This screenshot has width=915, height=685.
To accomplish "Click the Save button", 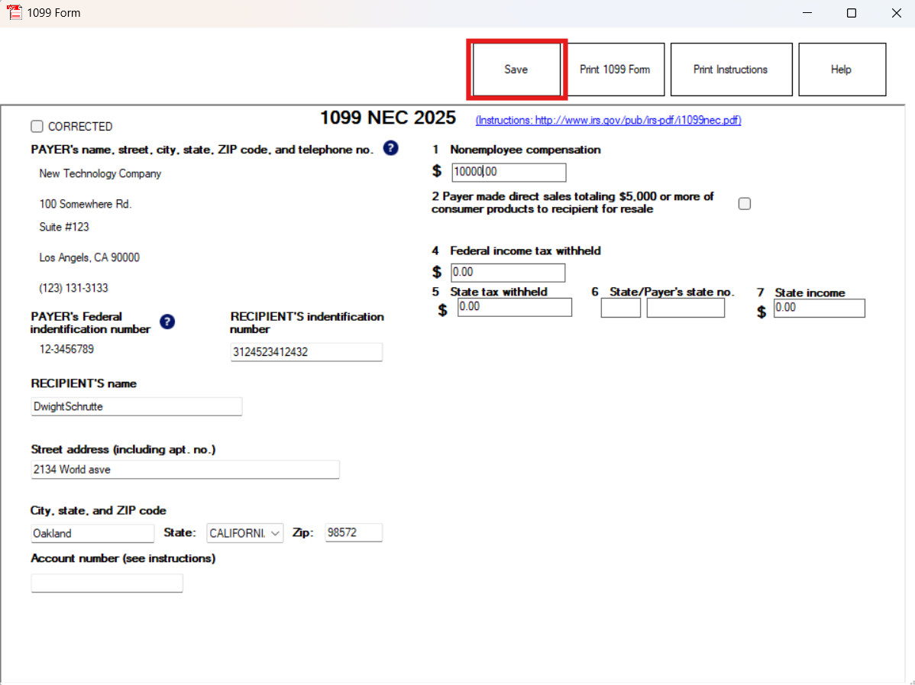I will pyautogui.click(x=516, y=69).
